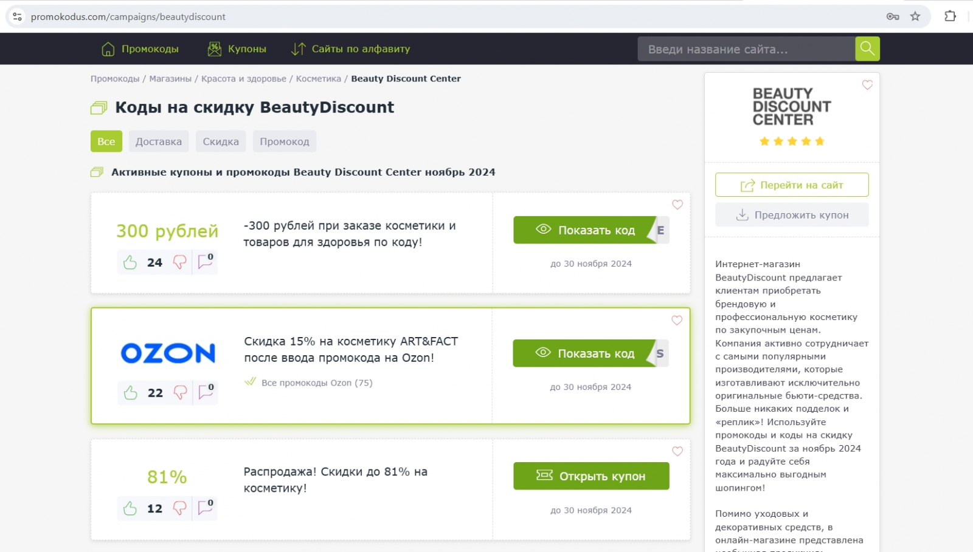Open the password key icon in address bar
Screen dimensions: 973x552
tap(893, 16)
